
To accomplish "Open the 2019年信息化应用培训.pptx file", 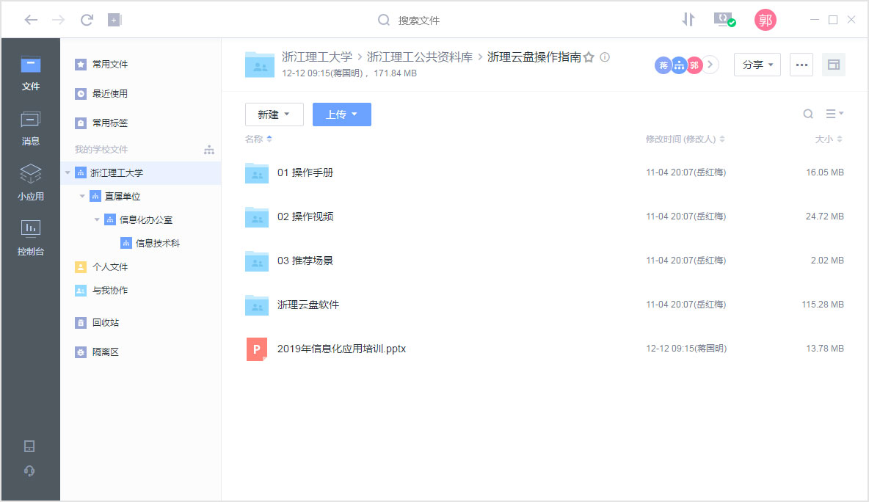I will point(341,349).
